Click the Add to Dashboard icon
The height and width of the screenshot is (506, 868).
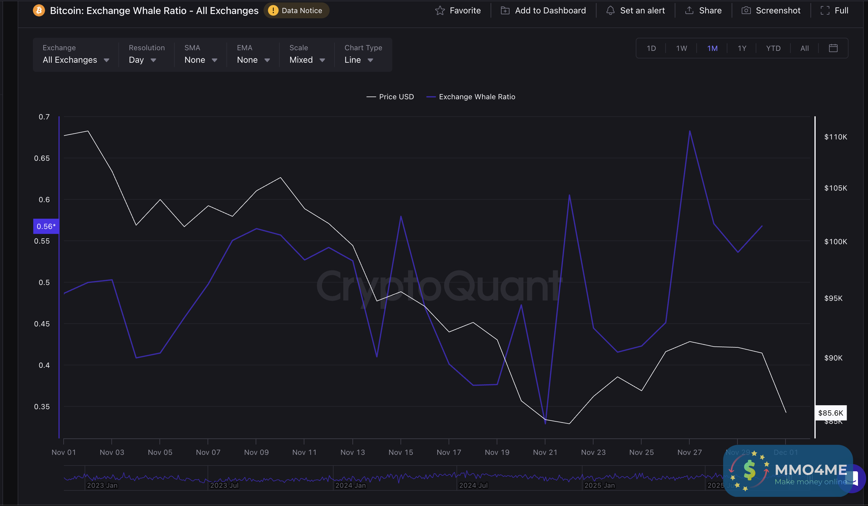(x=505, y=11)
